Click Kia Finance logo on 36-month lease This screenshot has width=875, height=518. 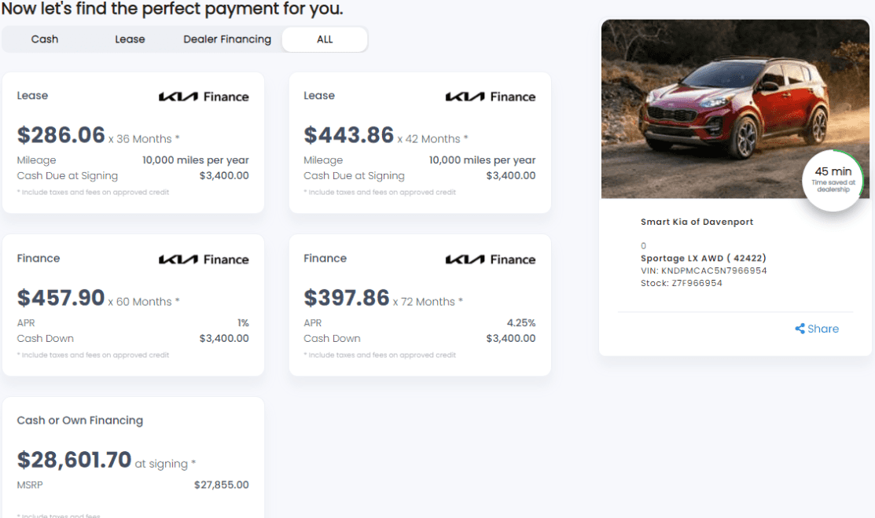[204, 97]
